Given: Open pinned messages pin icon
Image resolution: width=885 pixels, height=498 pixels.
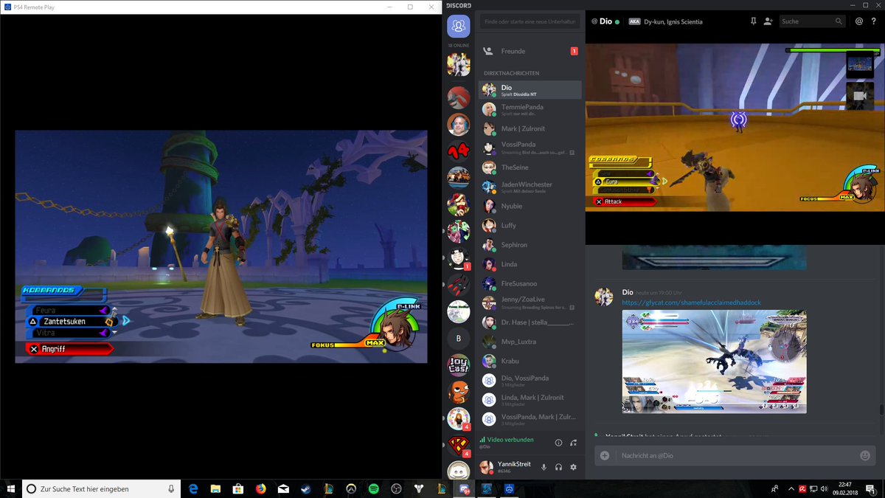Looking at the screenshot, I should pyautogui.click(x=753, y=21).
